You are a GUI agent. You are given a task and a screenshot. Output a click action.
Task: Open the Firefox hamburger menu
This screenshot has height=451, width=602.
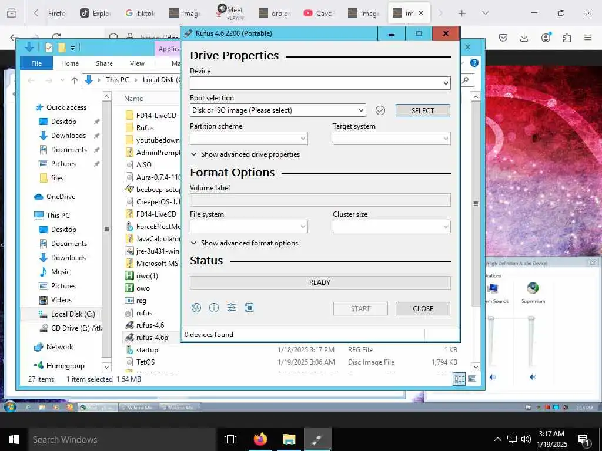click(x=588, y=38)
